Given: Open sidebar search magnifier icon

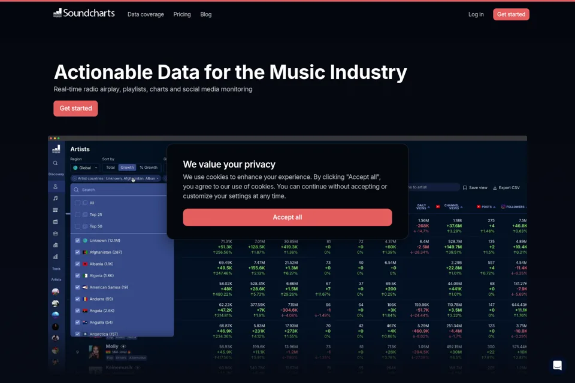Looking at the screenshot, I should pos(55,163).
